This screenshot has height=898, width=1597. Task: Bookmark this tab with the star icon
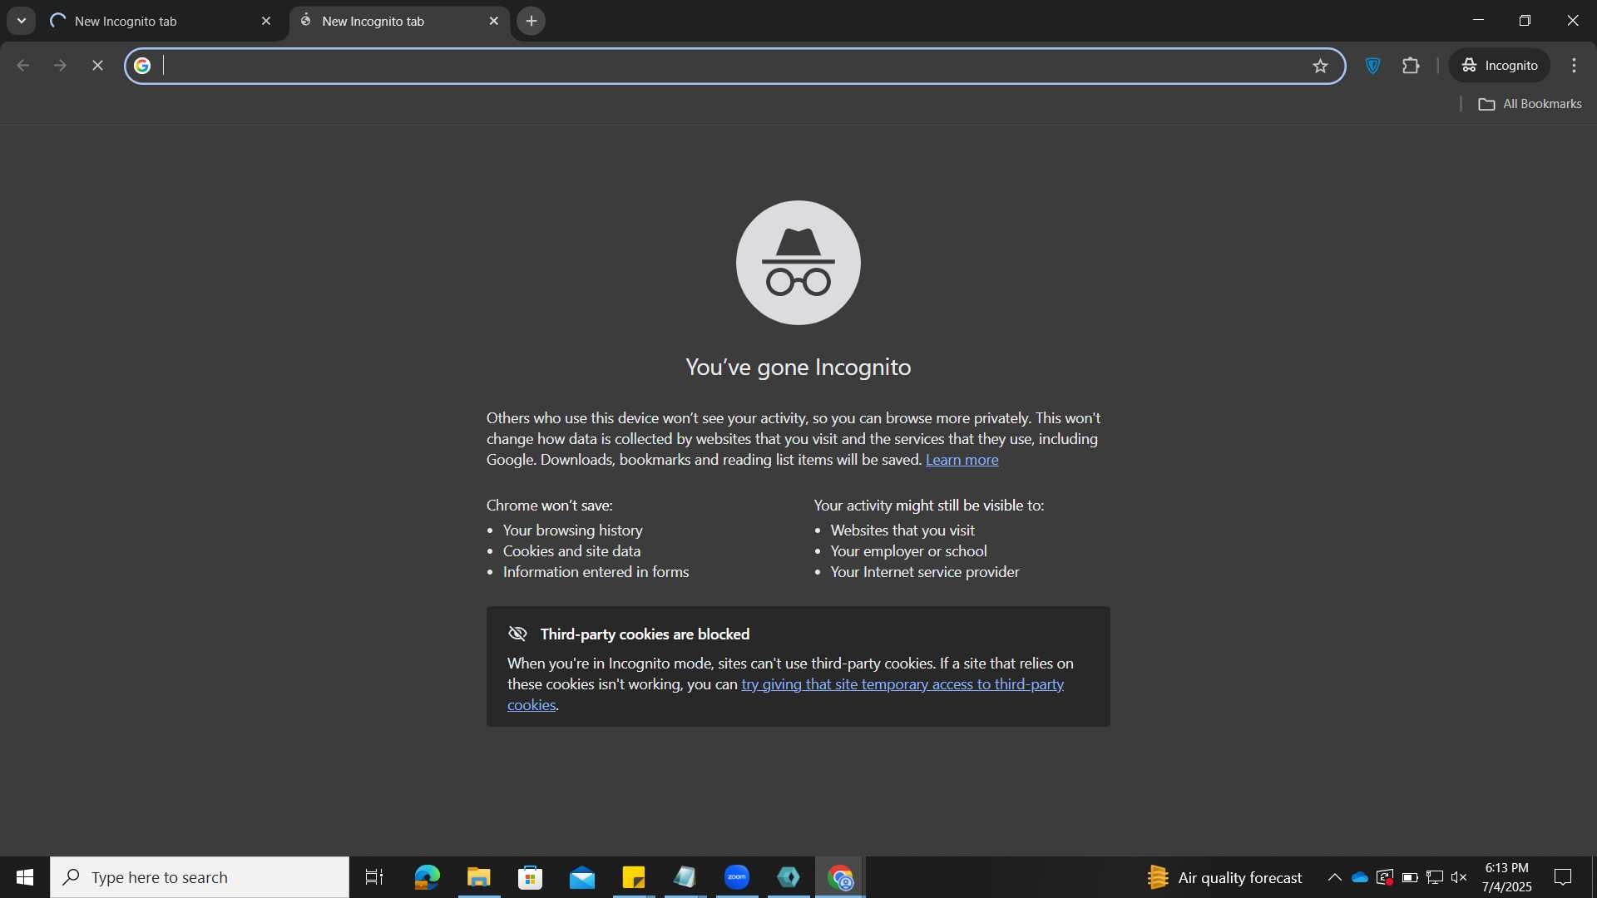pos(1321,66)
